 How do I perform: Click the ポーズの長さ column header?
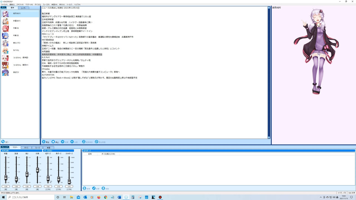(x=108, y=154)
